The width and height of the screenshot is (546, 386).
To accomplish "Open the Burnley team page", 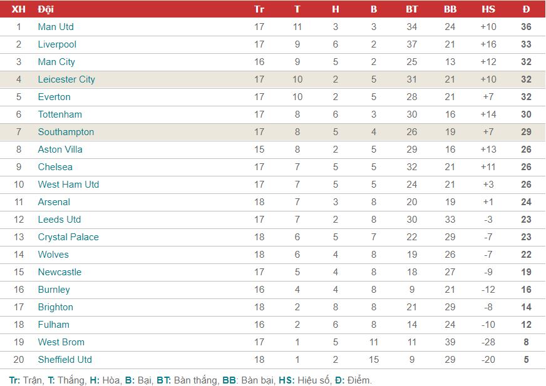I will [54, 290].
